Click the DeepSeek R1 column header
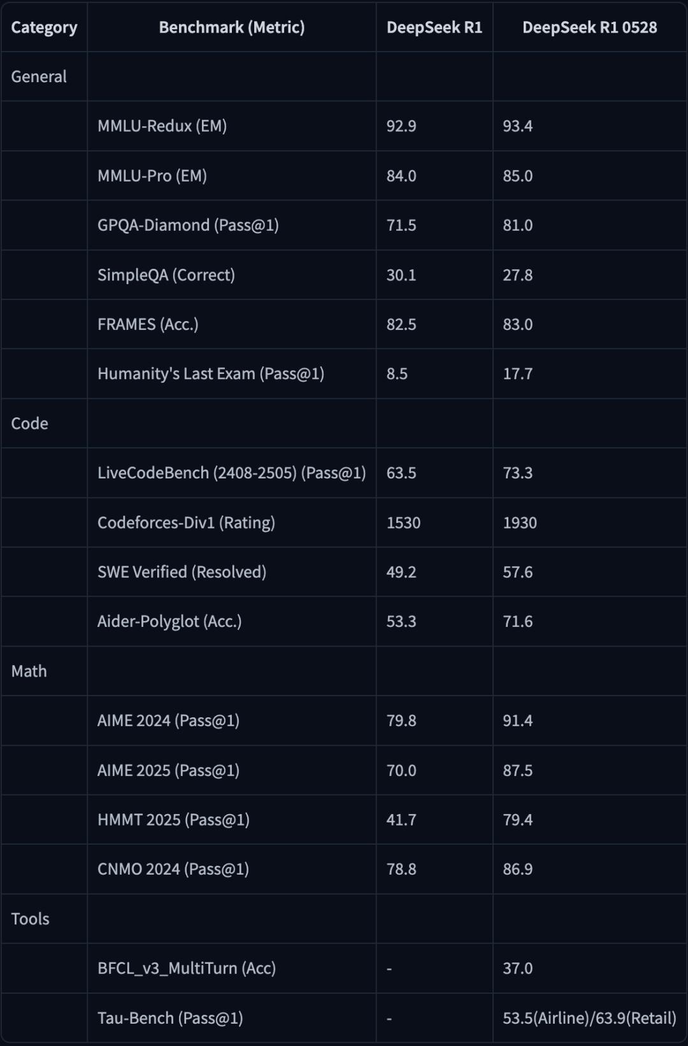Viewport: 688px width, 1046px height. tap(434, 27)
